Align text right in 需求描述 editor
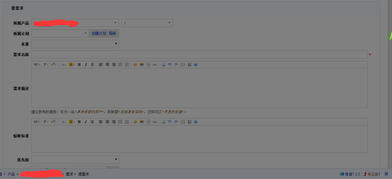 tap(114, 64)
